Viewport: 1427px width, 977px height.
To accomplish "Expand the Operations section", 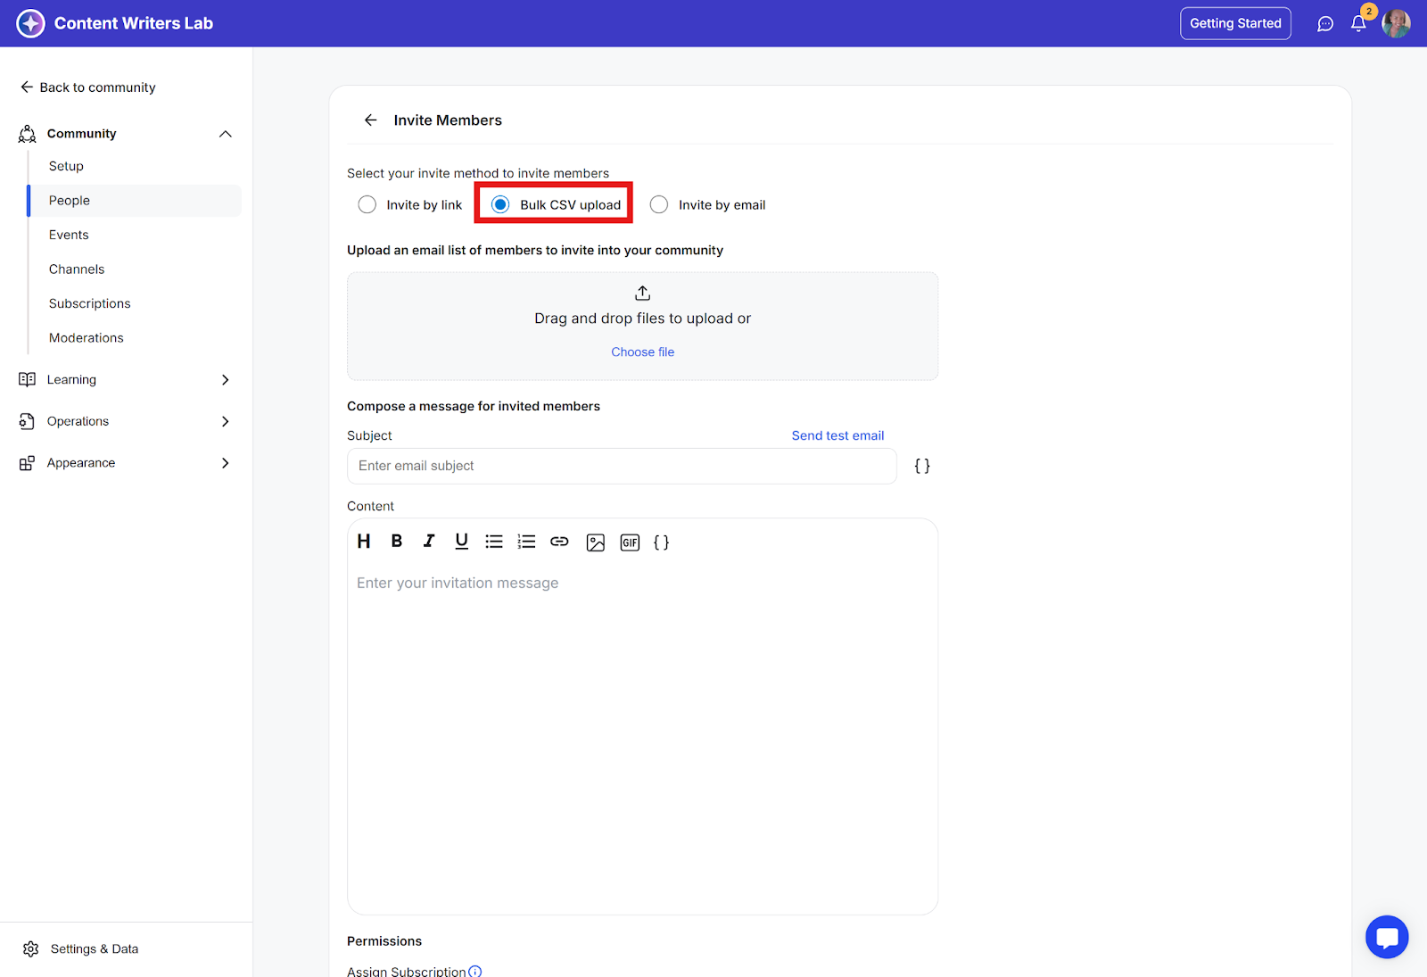I will pos(226,421).
